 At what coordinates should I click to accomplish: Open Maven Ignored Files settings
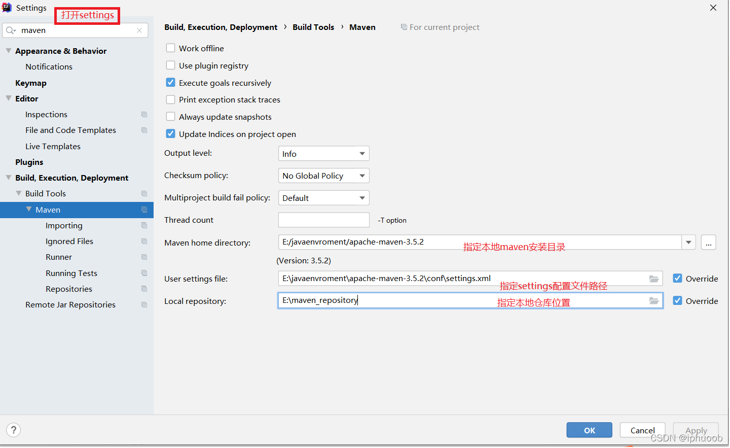tap(69, 242)
